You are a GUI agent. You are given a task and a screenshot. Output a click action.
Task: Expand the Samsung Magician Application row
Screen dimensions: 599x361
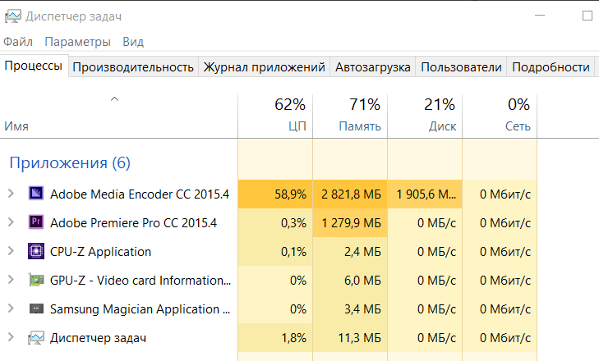(11, 308)
